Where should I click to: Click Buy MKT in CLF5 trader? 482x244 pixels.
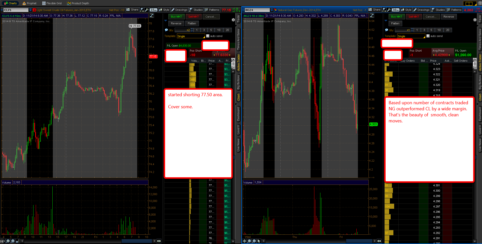pos(176,17)
